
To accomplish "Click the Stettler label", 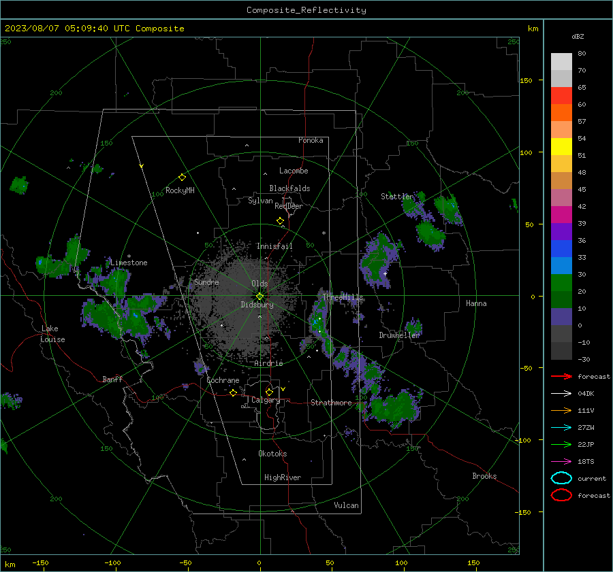I will [397, 197].
